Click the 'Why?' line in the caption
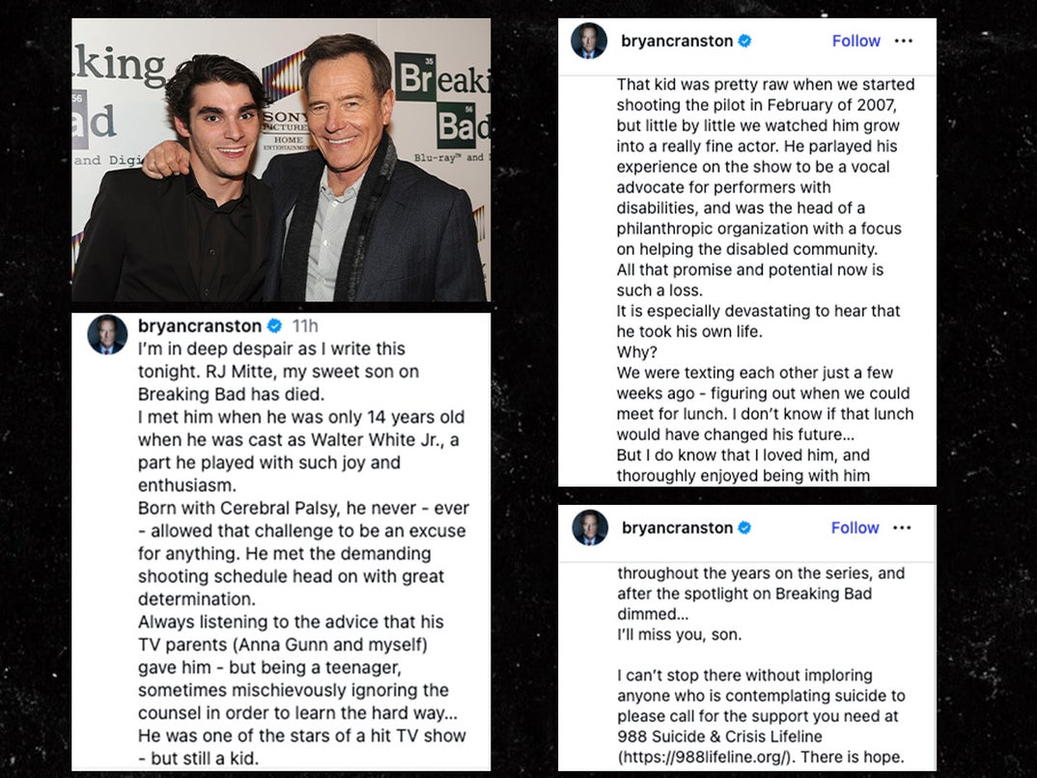The image size is (1037, 778). pos(637,352)
